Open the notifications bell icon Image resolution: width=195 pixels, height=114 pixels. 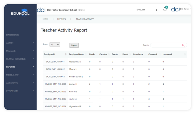(x=165, y=9)
